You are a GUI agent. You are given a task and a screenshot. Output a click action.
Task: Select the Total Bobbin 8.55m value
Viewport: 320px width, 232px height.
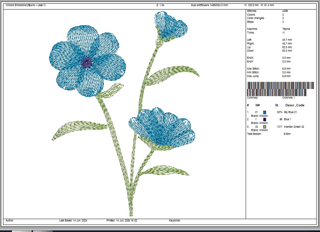[x=287, y=134]
